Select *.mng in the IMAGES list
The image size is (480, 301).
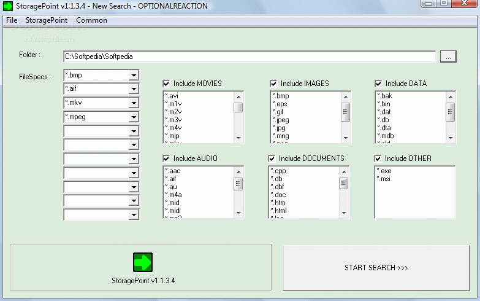click(280, 136)
